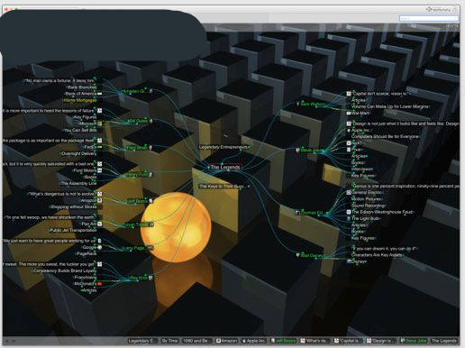This screenshot has height=348, width=465.
Task: Open the Apple Inc. tab in the bottom bar
Action: click(x=254, y=341)
